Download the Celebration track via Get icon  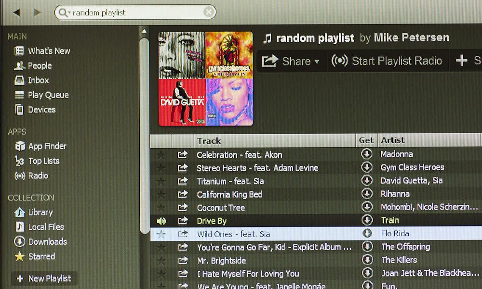pos(367,154)
